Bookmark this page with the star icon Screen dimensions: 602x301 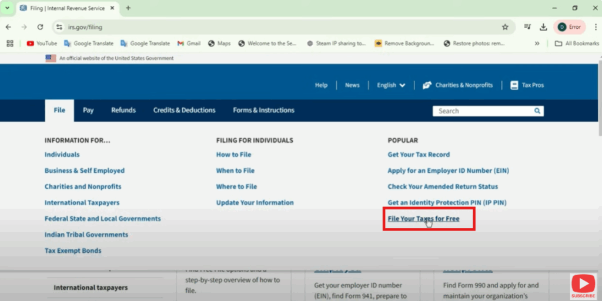[x=505, y=27]
